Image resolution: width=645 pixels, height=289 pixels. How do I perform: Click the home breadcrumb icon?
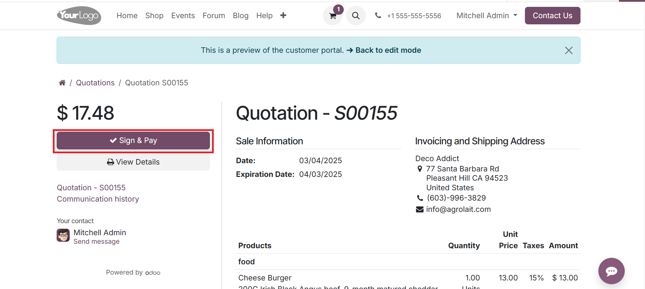tap(62, 83)
